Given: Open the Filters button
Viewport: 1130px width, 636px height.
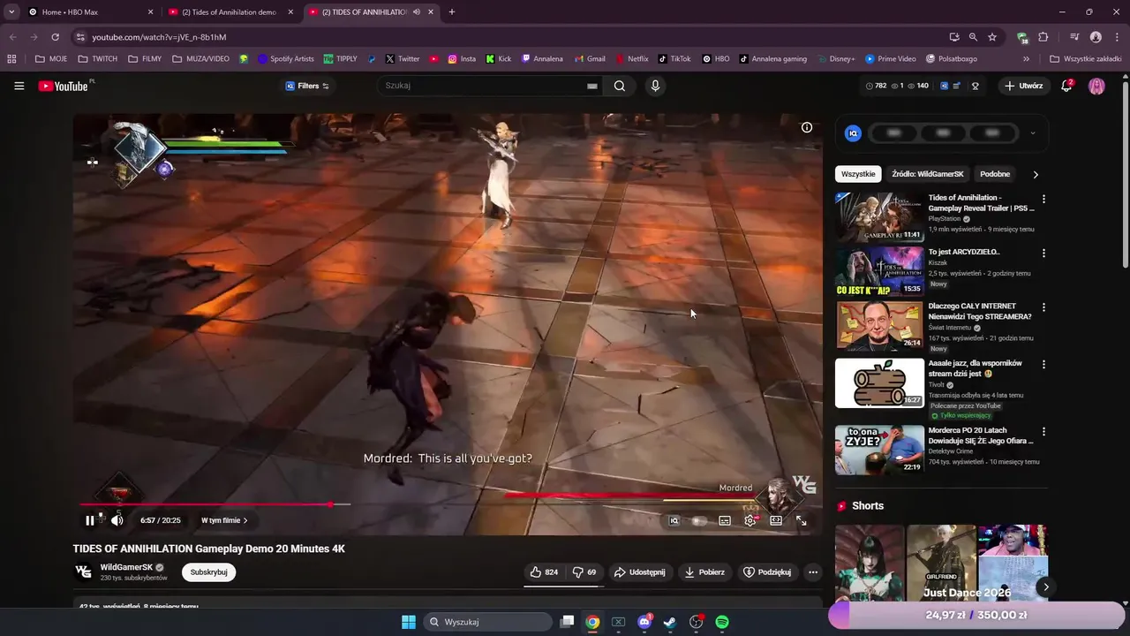Looking at the screenshot, I should 307,86.
